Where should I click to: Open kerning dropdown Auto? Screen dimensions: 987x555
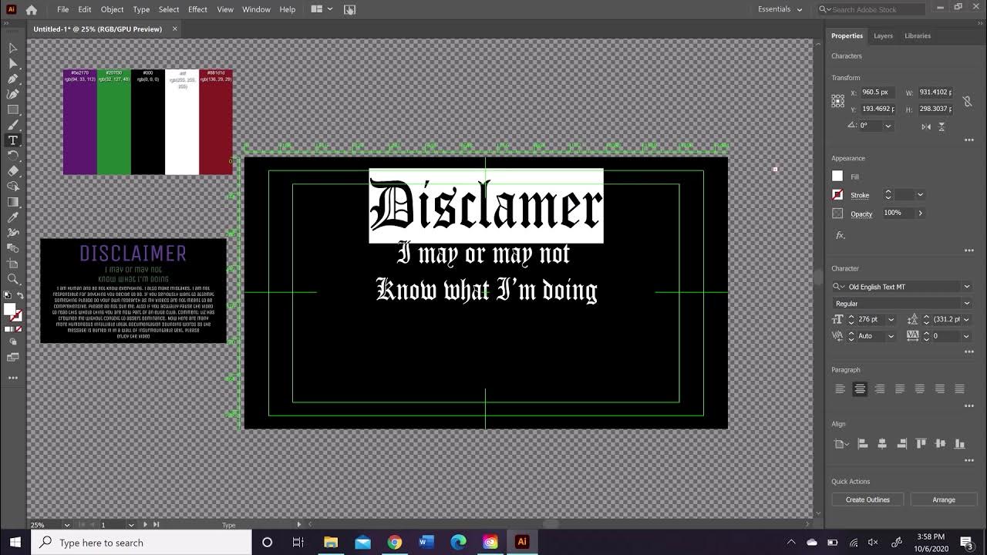pos(891,336)
